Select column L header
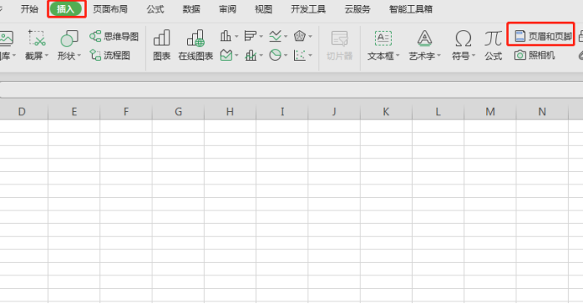Screen dimensions: 583x304 438,111
